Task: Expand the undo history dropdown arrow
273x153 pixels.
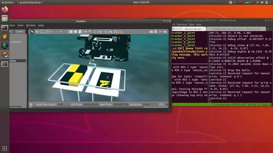Action: 56,32
